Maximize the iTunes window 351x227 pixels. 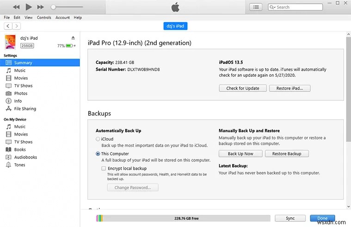338,3
